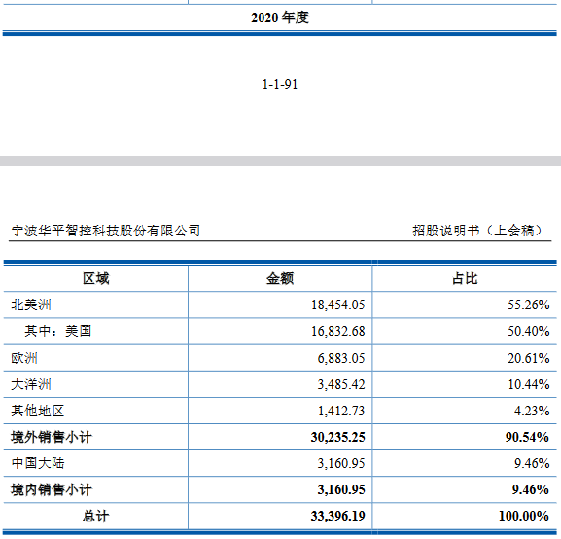Click the 总计 amount 33,396.19
This screenshot has height=539, width=561.
point(337,516)
